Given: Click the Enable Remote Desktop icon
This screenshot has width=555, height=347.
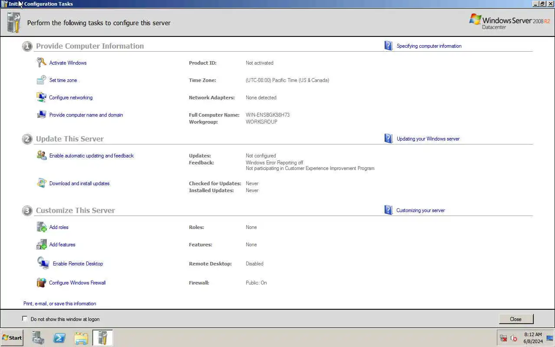Looking at the screenshot, I should (x=43, y=263).
